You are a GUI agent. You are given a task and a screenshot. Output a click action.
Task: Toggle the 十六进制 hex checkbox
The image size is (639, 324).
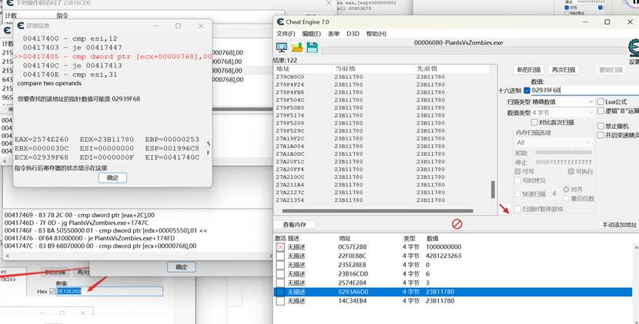point(527,91)
